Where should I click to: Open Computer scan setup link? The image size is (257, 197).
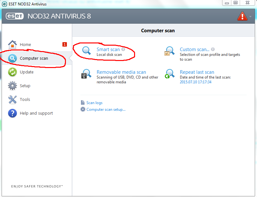point(106,110)
